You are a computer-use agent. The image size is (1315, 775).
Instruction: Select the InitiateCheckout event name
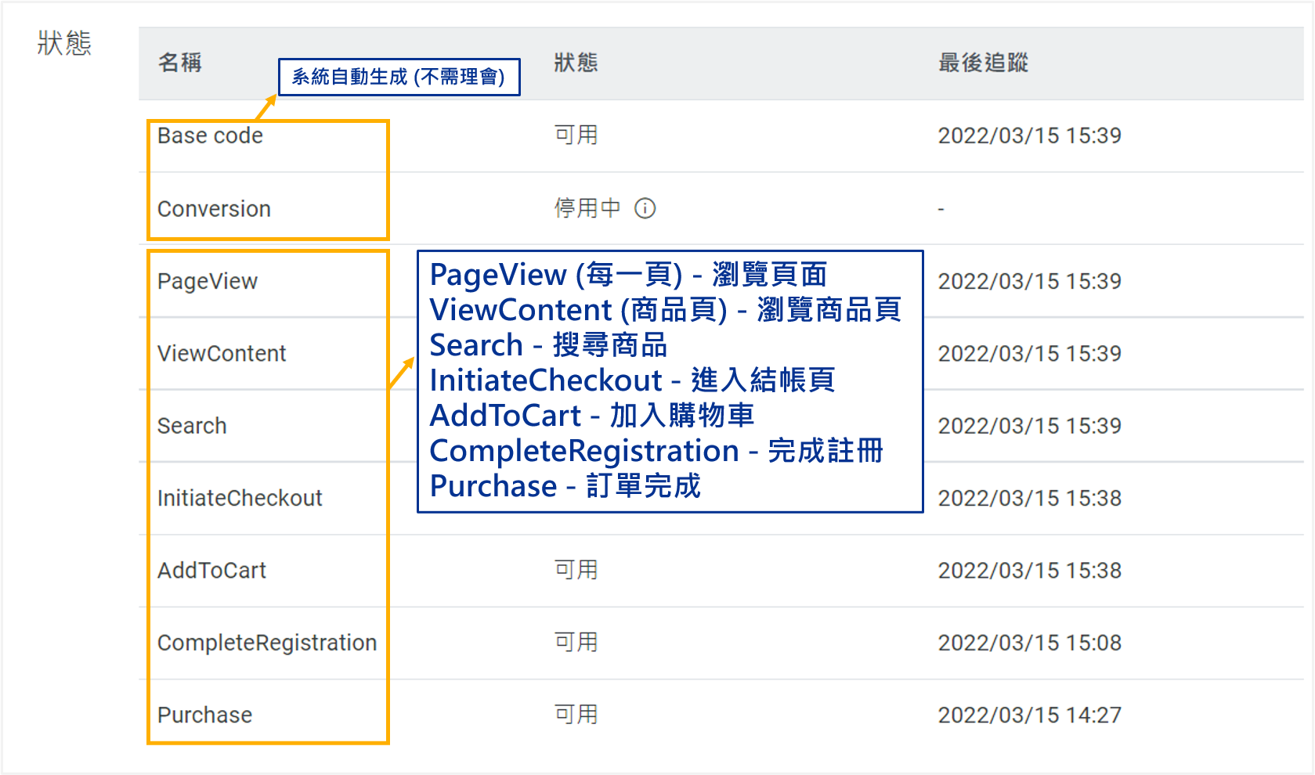click(x=240, y=498)
